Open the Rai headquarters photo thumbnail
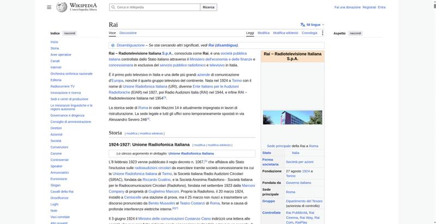436x224 pixels. pos(293,117)
